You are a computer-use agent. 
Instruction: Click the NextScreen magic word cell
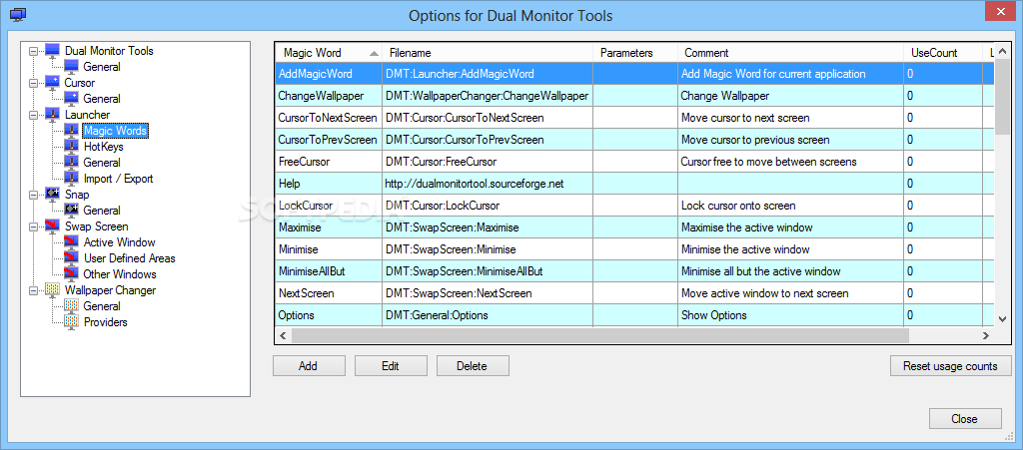[x=328, y=293]
